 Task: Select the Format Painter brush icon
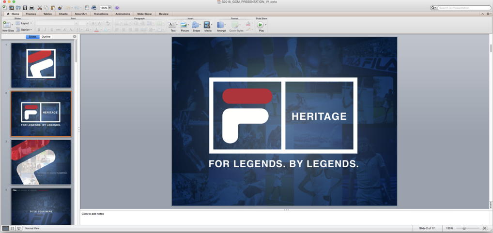pyautogui.click(x=60, y=8)
